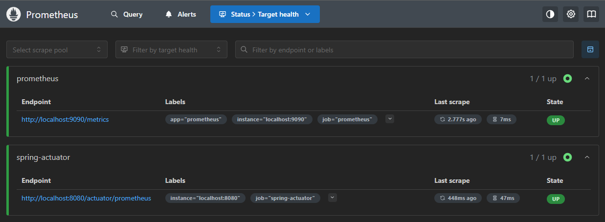
Task: Open the documentation book icon
Action: coord(591,14)
